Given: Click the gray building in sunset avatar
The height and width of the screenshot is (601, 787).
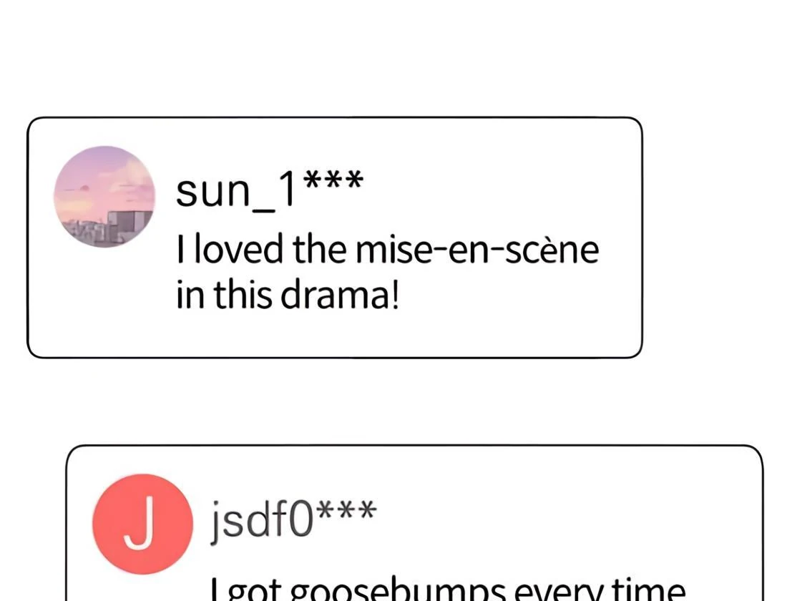Looking at the screenshot, I should (130, 225).
